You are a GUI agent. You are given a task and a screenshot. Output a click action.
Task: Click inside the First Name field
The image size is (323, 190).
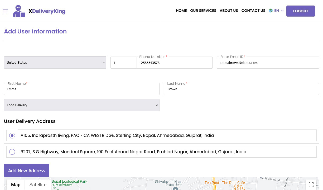coord(82,89)
